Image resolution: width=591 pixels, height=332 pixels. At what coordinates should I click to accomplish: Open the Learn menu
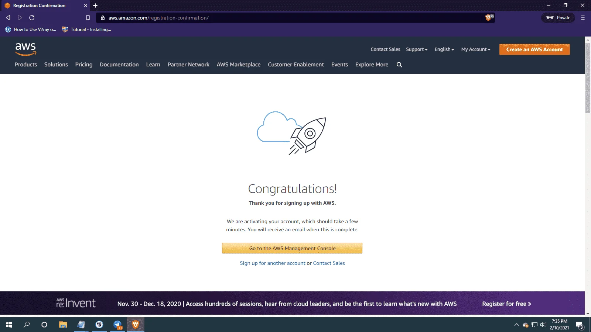[153, 65]
